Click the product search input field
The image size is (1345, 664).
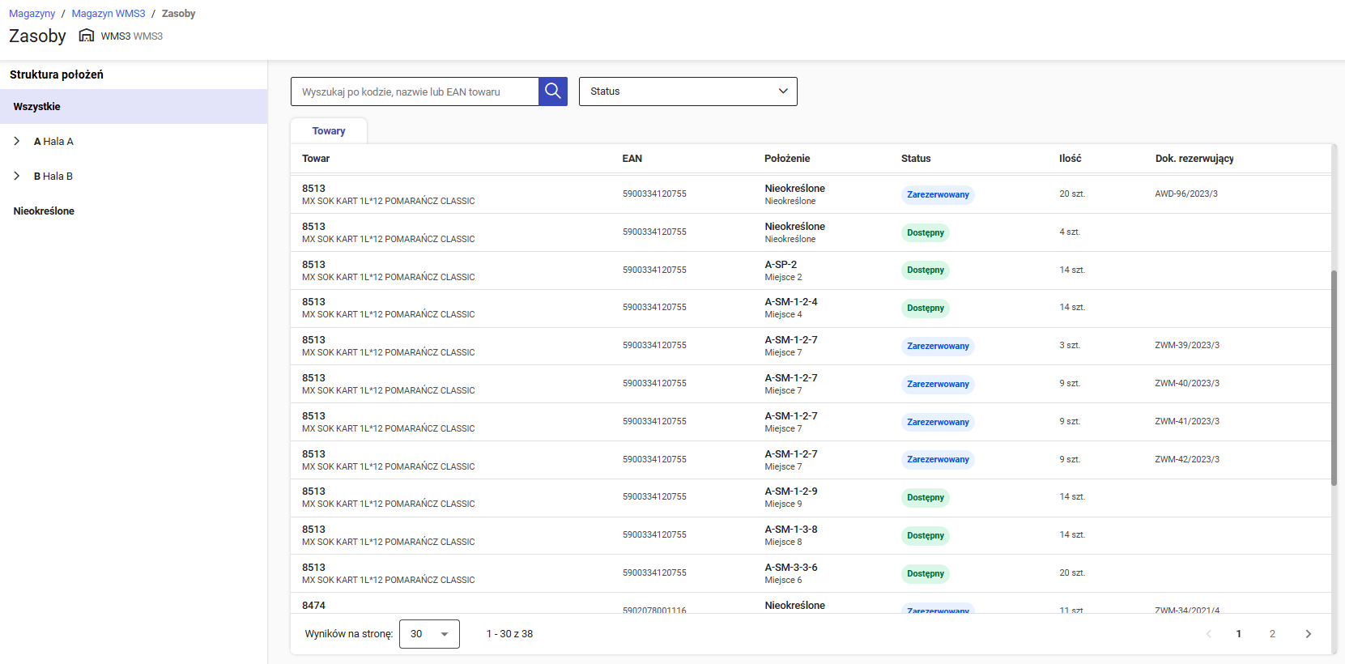coord(415,92)
